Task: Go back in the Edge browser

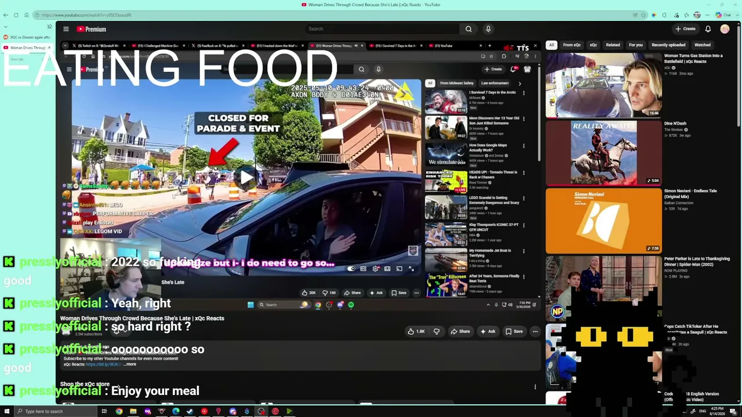Action: click(x=6, y=15)
